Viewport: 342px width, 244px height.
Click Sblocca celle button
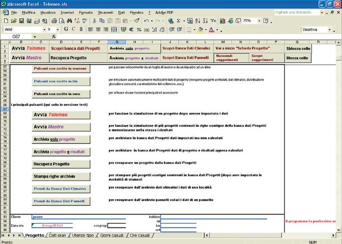[x=298, y=49]
